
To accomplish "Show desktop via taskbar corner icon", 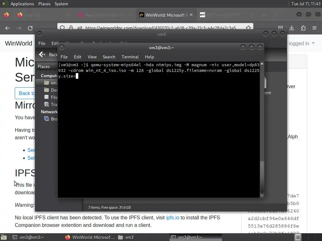I will tap(4, 237).
